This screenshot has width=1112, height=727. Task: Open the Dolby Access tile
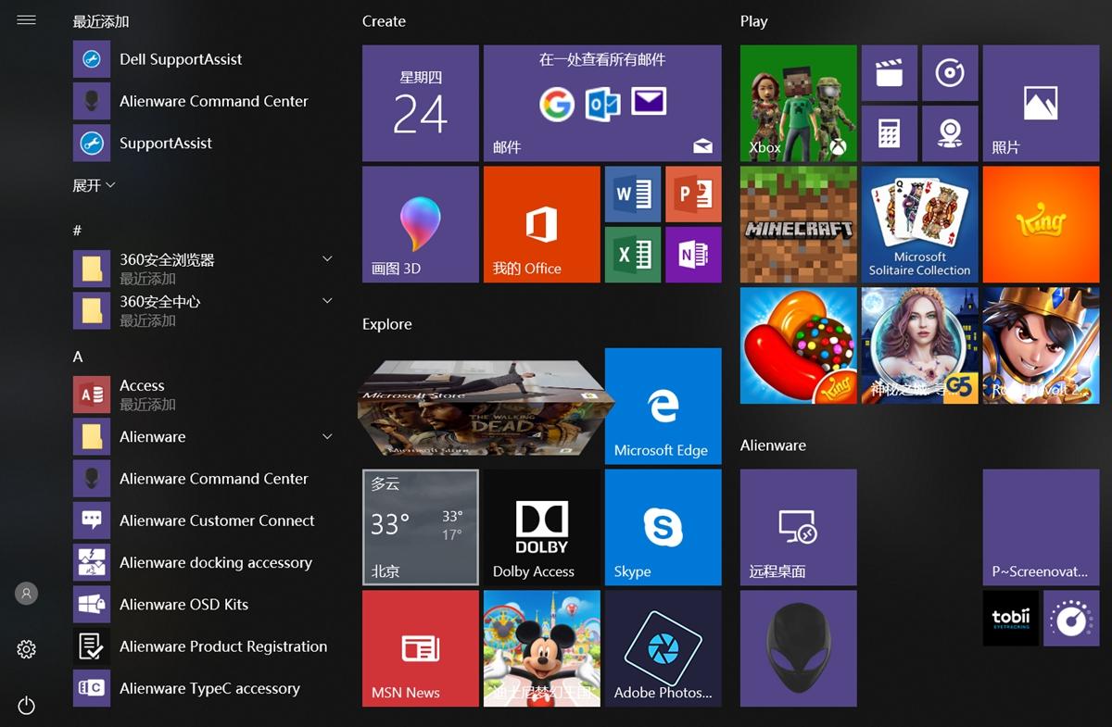click(x=541, y=527)
